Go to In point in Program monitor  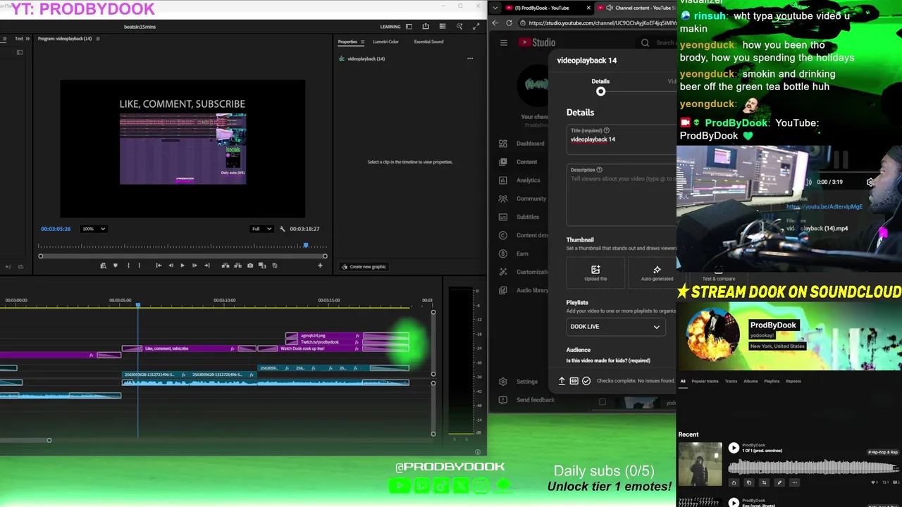pyautogui.click(x=159, y=265)
